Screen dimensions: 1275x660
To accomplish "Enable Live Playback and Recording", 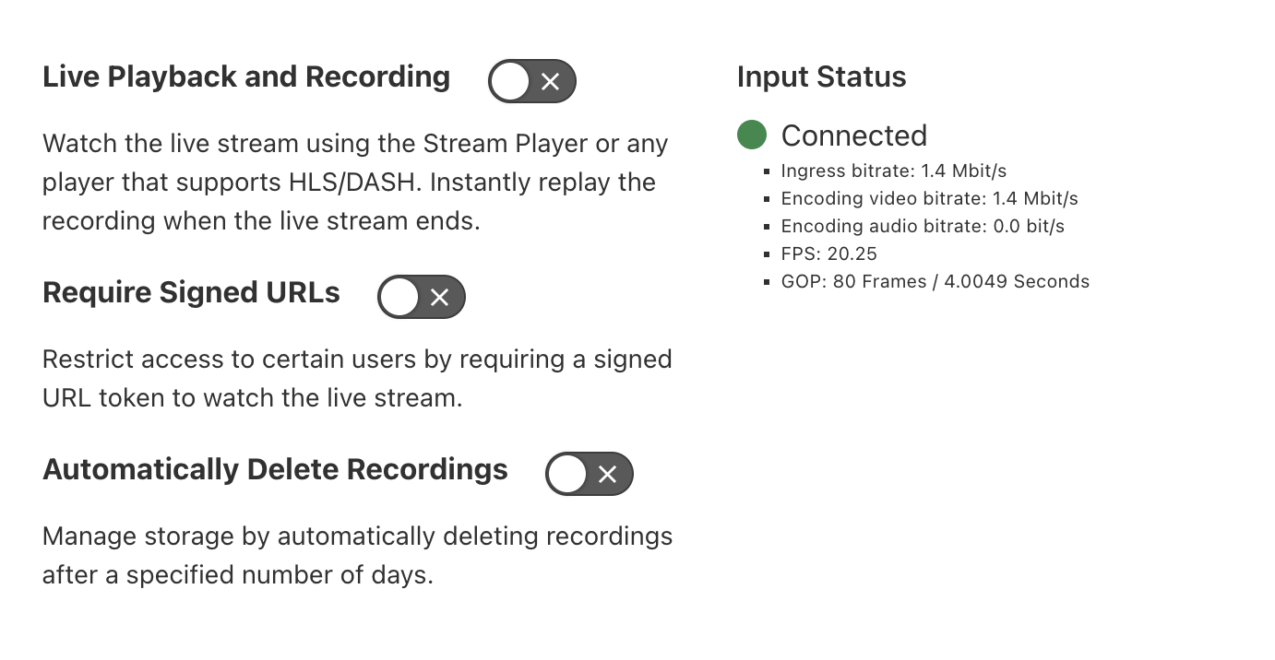I will pyautogui.click(x=532, y=81).
